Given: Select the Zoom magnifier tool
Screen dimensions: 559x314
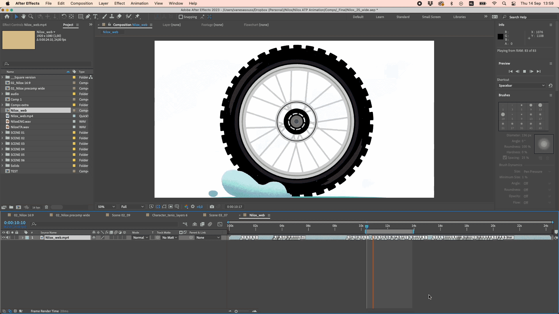Looking at the screenshot, I should tap(31, 17).
